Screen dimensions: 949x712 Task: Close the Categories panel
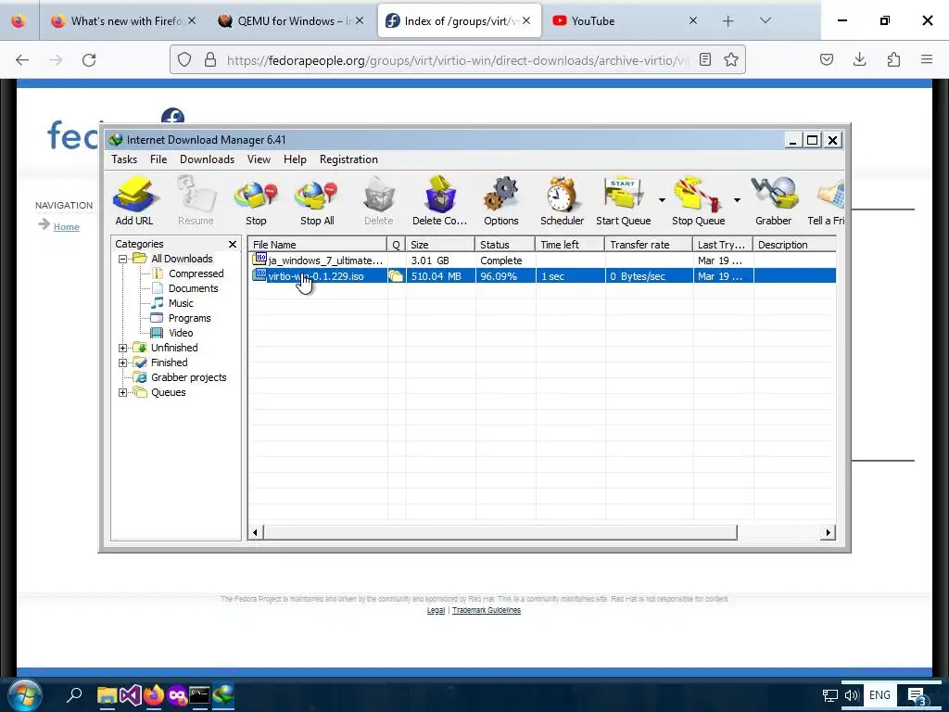[x=233, y=244]
